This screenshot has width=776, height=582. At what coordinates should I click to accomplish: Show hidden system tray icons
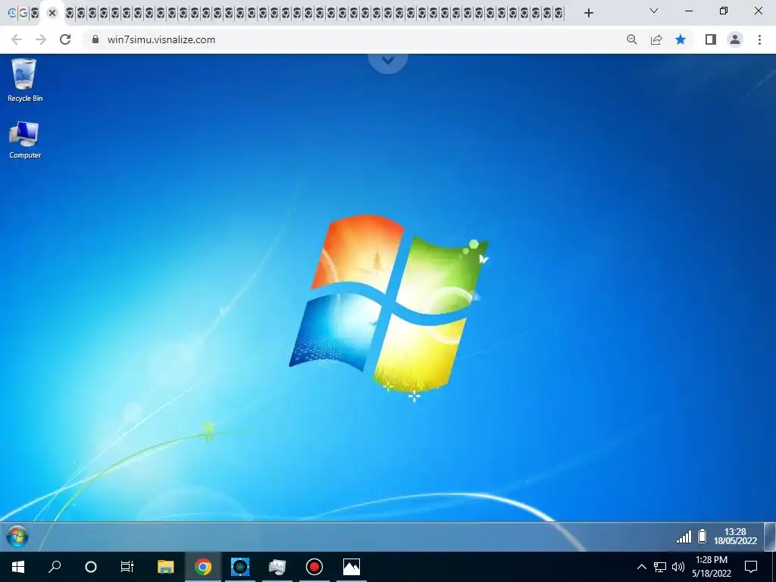click(641, 567)
